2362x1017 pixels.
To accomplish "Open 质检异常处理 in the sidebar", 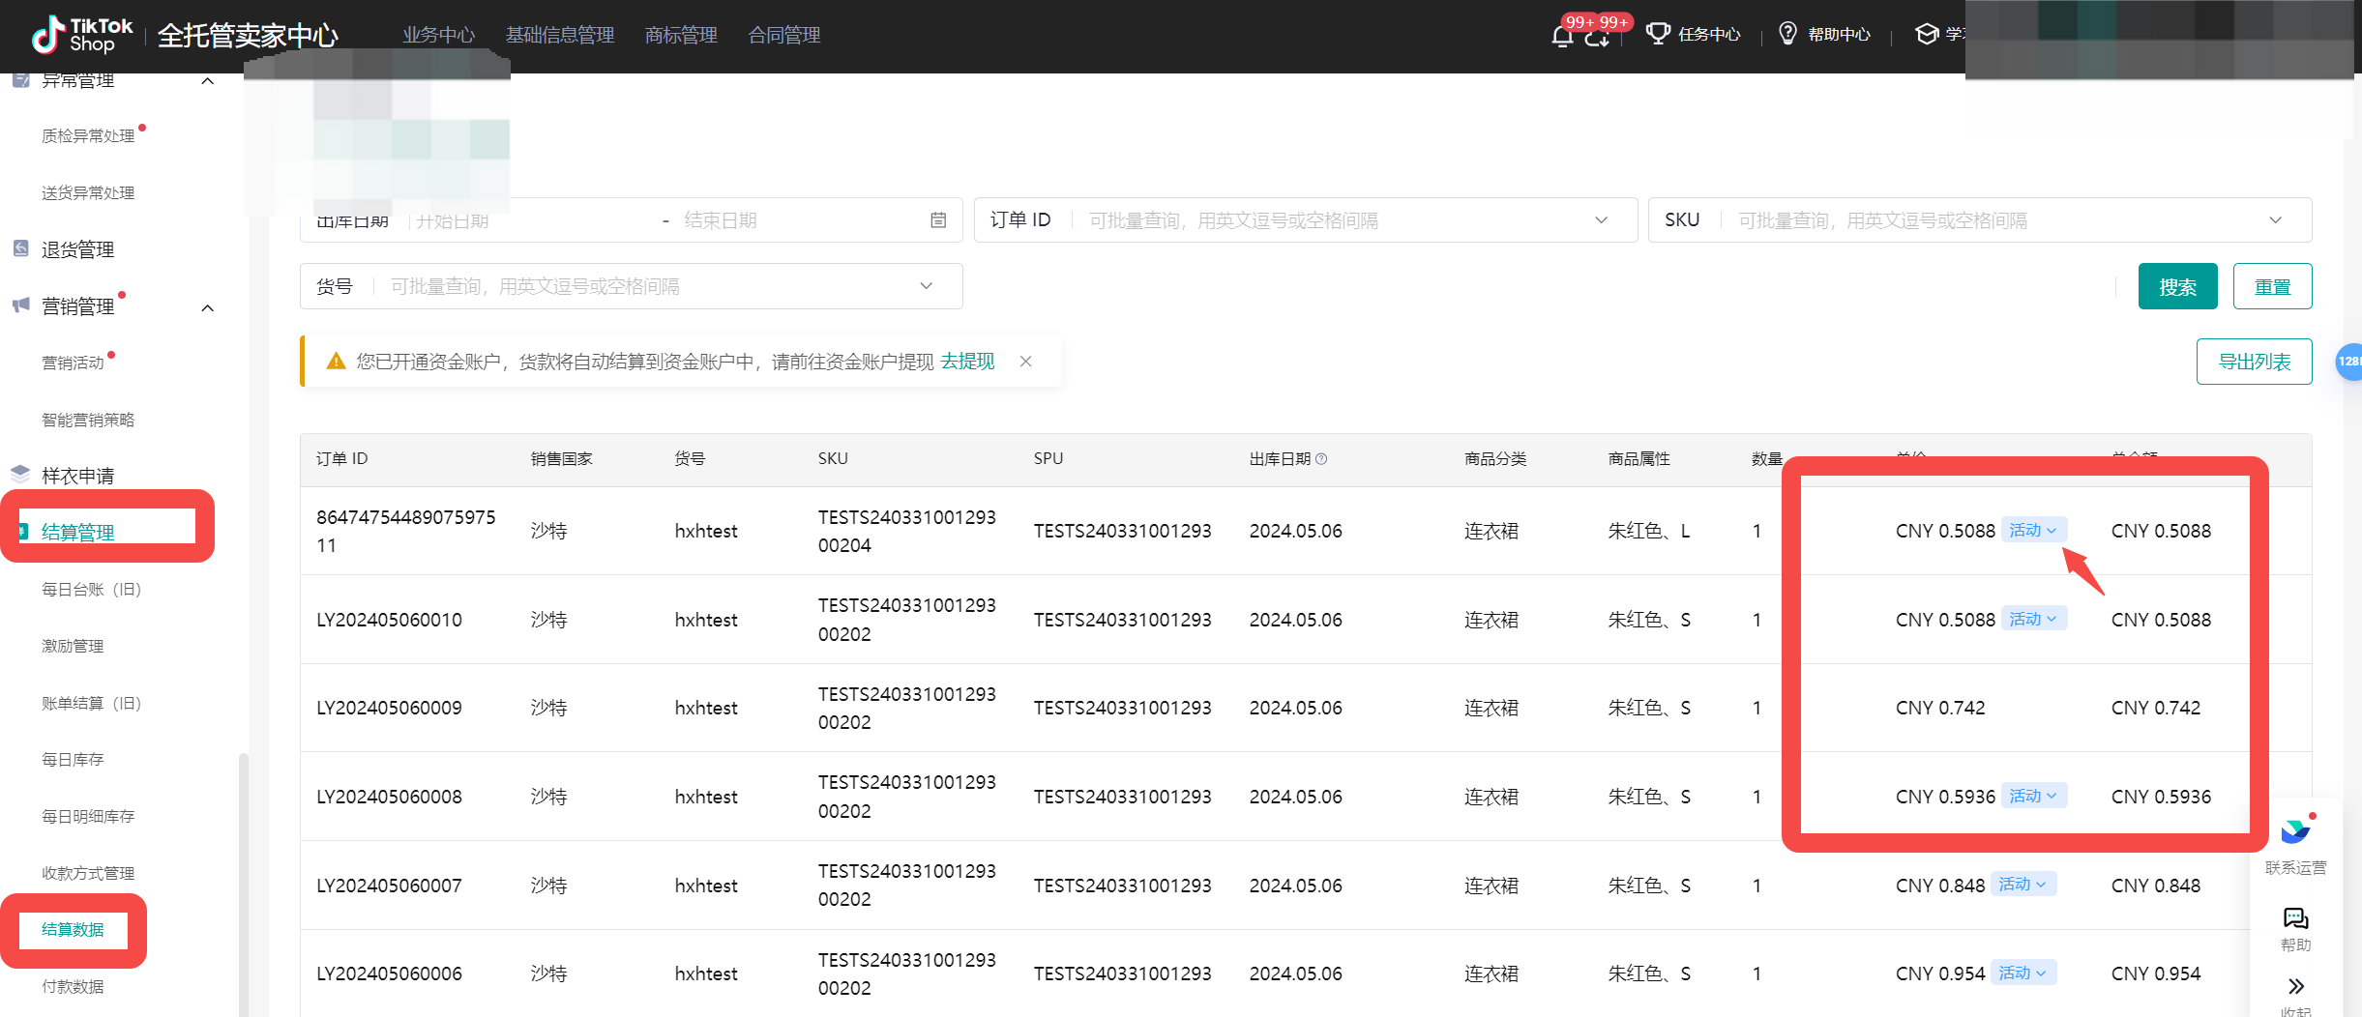I will click(88, 136).
